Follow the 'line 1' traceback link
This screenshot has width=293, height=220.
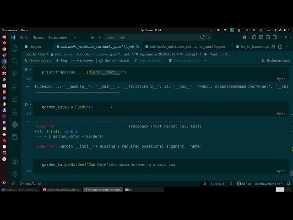pyautogui.click(x=71, y=132)
